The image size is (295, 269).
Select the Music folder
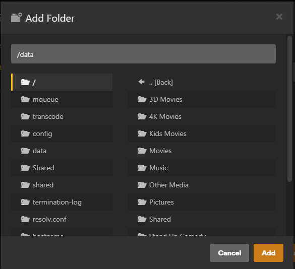202,168
